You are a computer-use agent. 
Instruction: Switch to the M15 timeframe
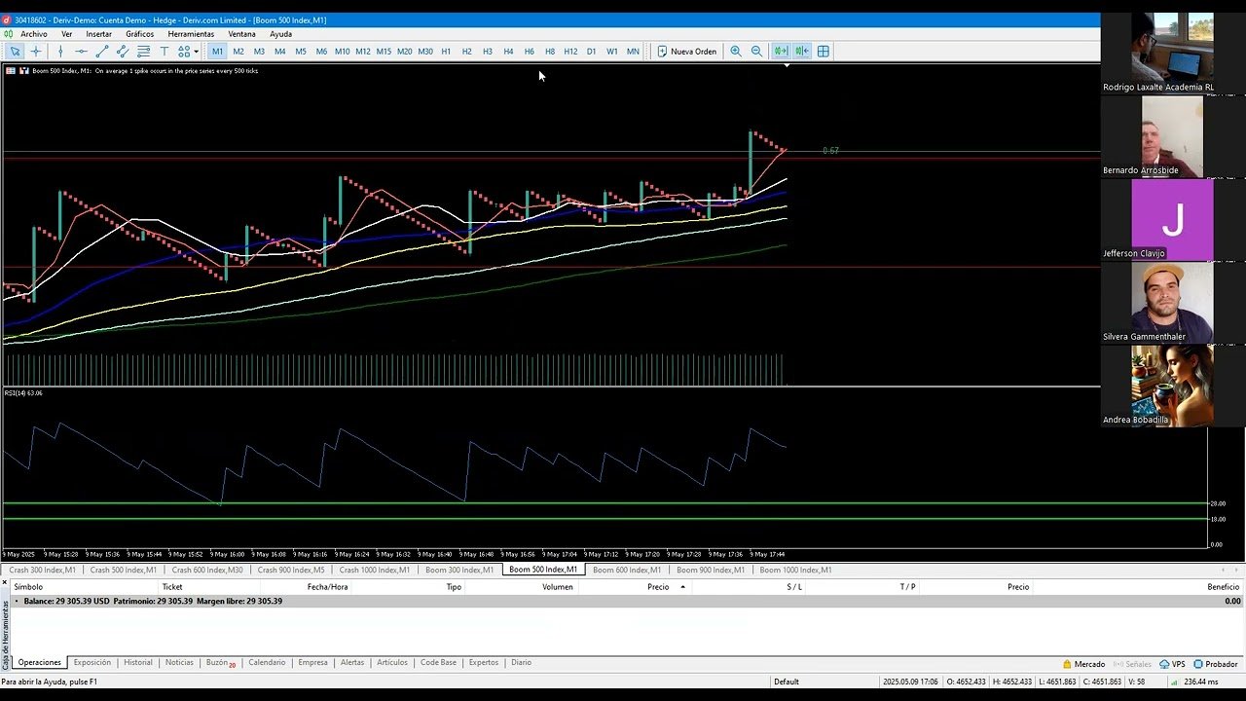[x=385, y=51]
